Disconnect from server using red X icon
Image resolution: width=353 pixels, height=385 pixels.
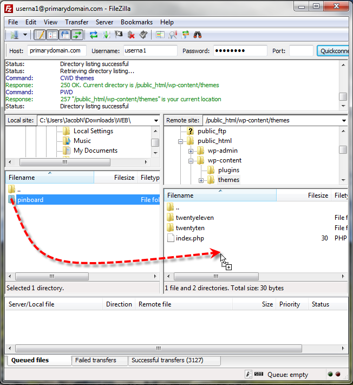pos(131,35)
